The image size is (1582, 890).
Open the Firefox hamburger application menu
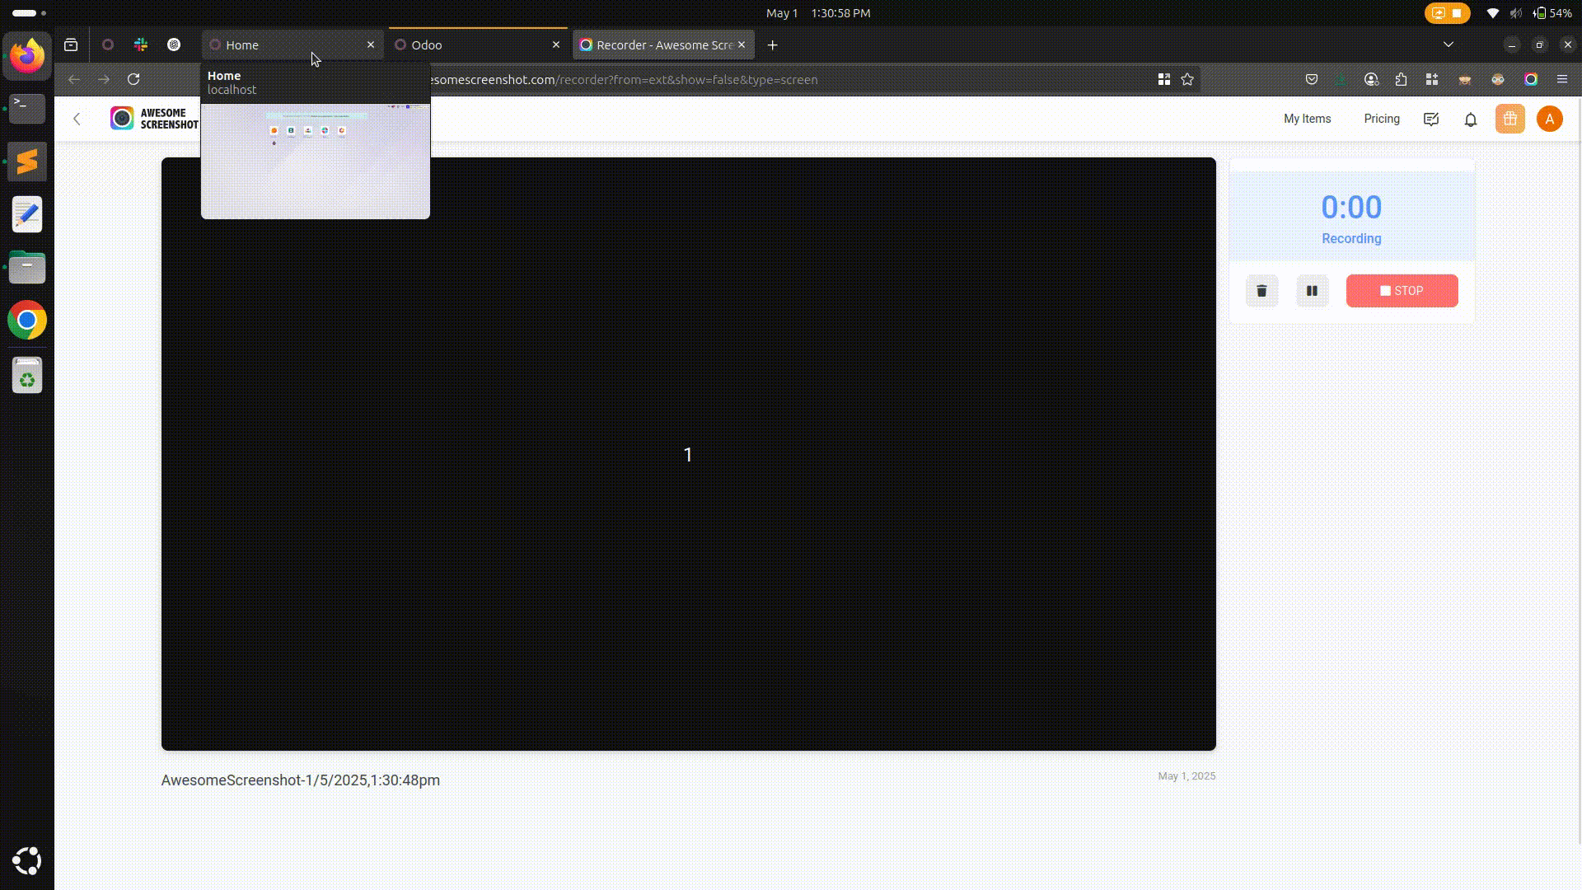[1562, 80]
